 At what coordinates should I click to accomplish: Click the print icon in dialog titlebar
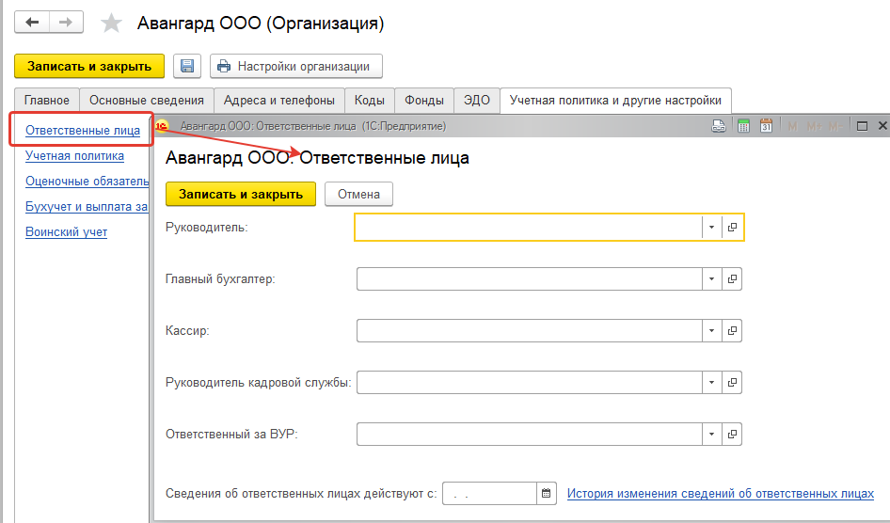pyautogui.click(x=718, y=125)
